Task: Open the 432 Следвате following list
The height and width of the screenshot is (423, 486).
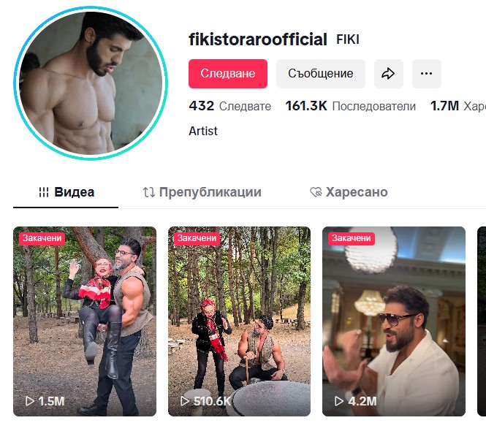Action: click(230, 106)
